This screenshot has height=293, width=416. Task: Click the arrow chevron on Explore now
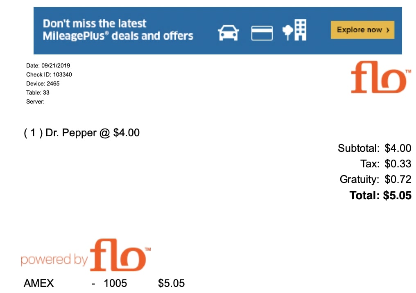click(388, 30)
